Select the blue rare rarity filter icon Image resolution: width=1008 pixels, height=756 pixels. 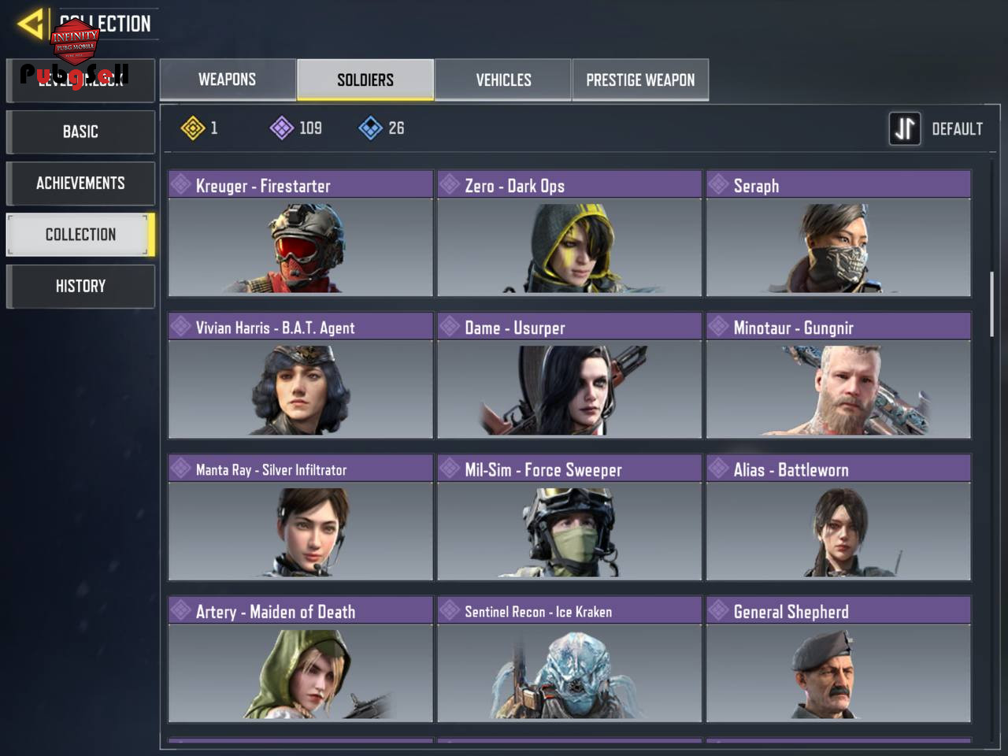coord(371,128)
